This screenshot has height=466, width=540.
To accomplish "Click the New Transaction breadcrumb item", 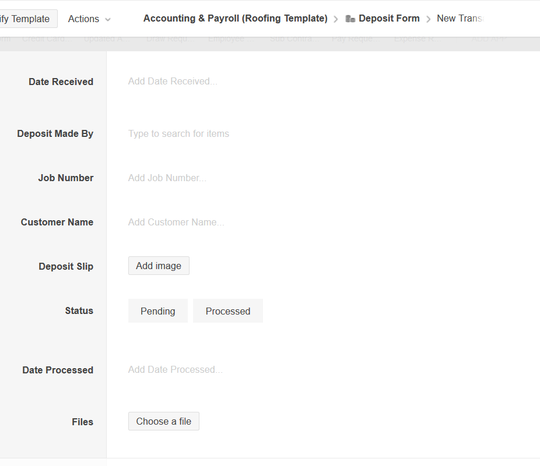I will click(x=460, y=19).
